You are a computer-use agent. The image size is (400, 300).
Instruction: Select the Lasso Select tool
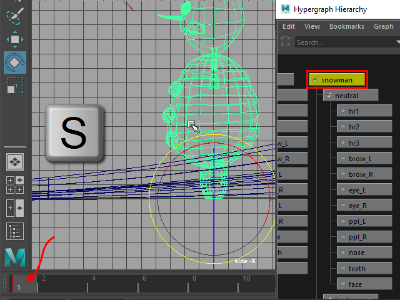(x=14, y=16)
